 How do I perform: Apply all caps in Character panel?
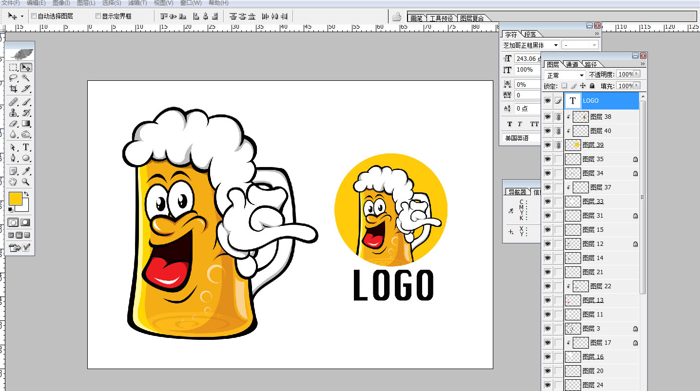pyautogui.click(x=534, y=124)
